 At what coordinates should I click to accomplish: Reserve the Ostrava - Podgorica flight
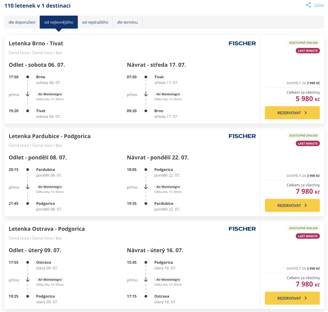(x=292, y=298)
